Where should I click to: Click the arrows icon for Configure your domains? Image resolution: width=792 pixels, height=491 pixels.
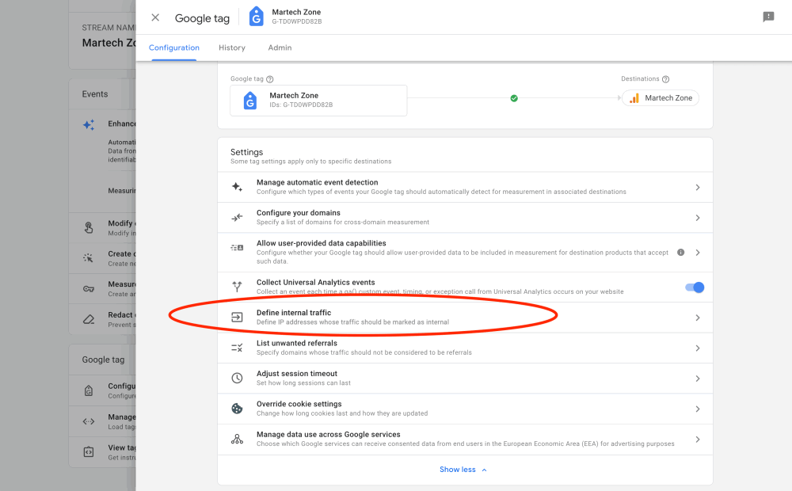click(237, 218)
